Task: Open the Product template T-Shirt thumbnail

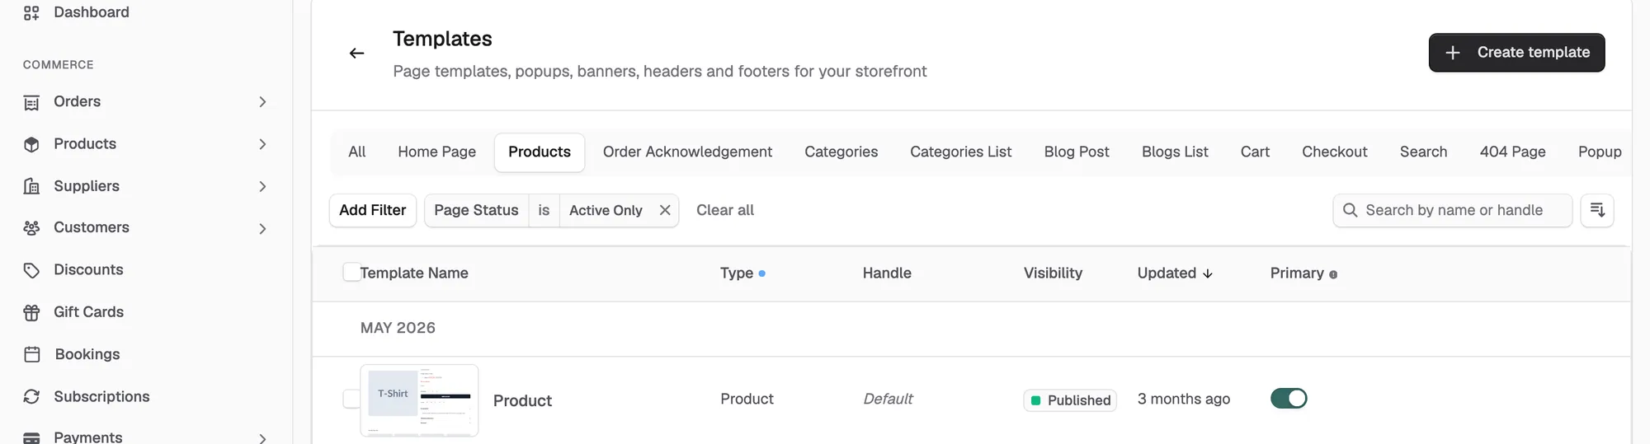Action: (419, 400)
